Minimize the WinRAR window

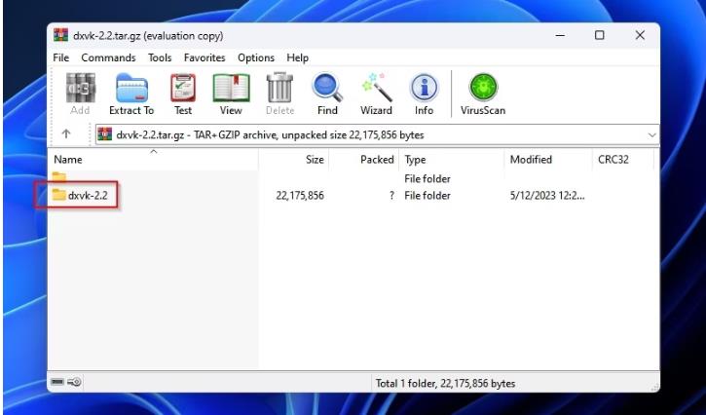pyautogui.click(x=560, y=35)
